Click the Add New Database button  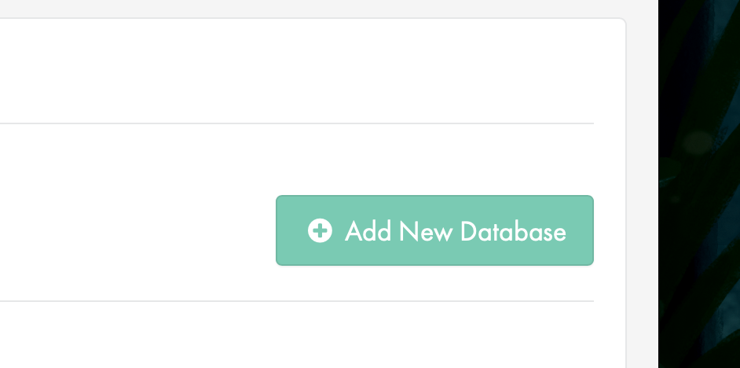[x=434, y=230]
